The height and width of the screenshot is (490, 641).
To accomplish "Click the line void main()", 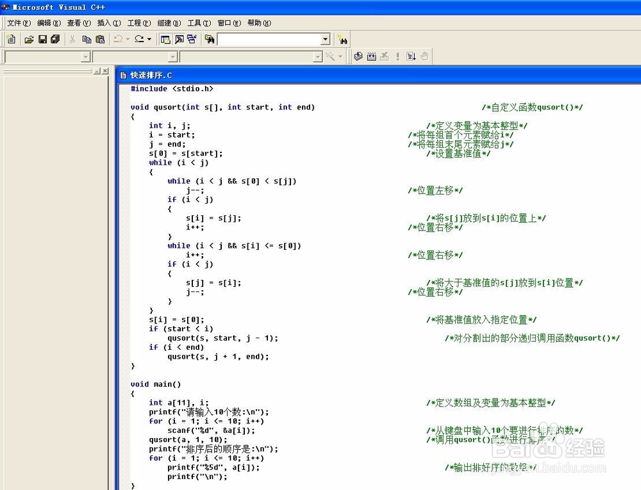I will (x=156, y=384).
